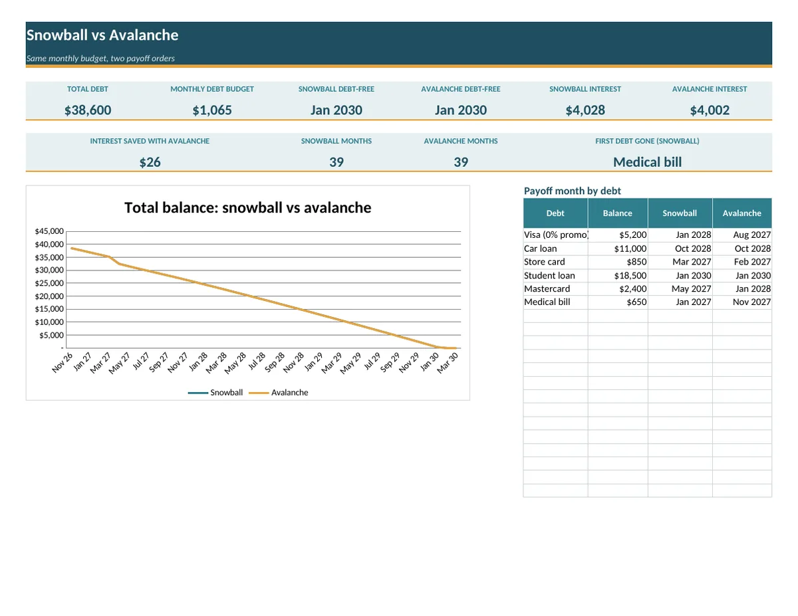
Task: Click the $2,400 Mastercard balance cell
Action: [618, 288]
